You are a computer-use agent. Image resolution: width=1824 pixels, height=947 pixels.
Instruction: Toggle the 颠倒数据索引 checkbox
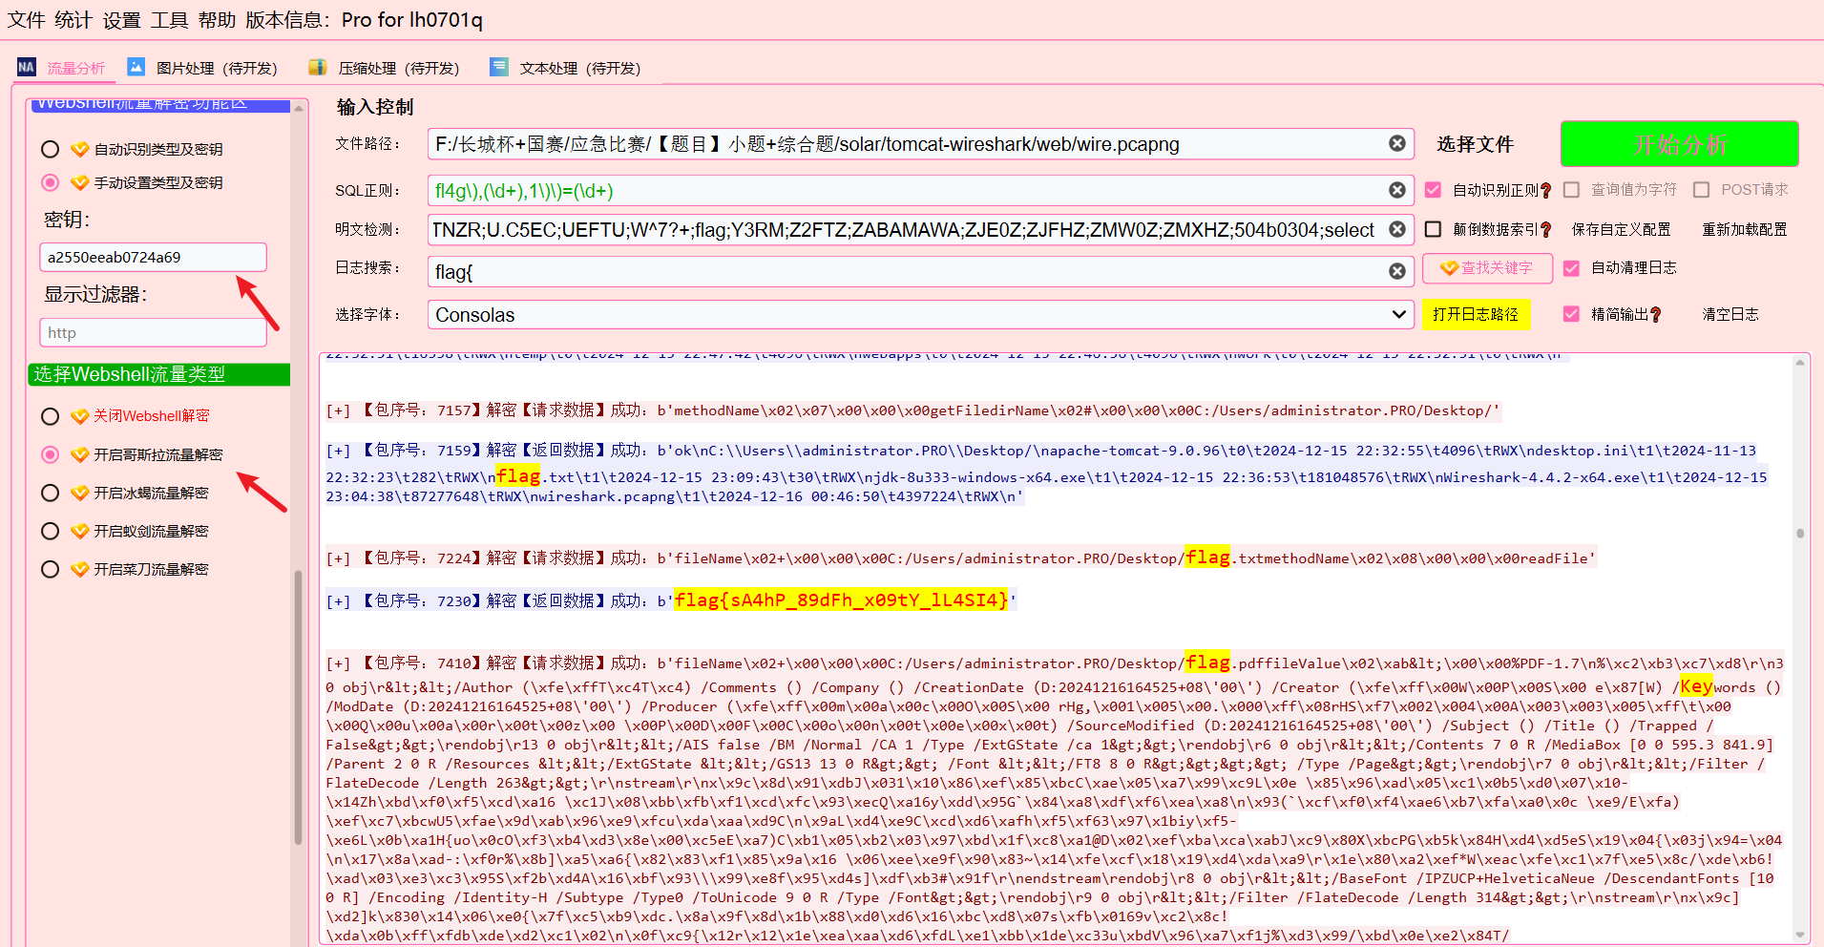point(1433,229)
